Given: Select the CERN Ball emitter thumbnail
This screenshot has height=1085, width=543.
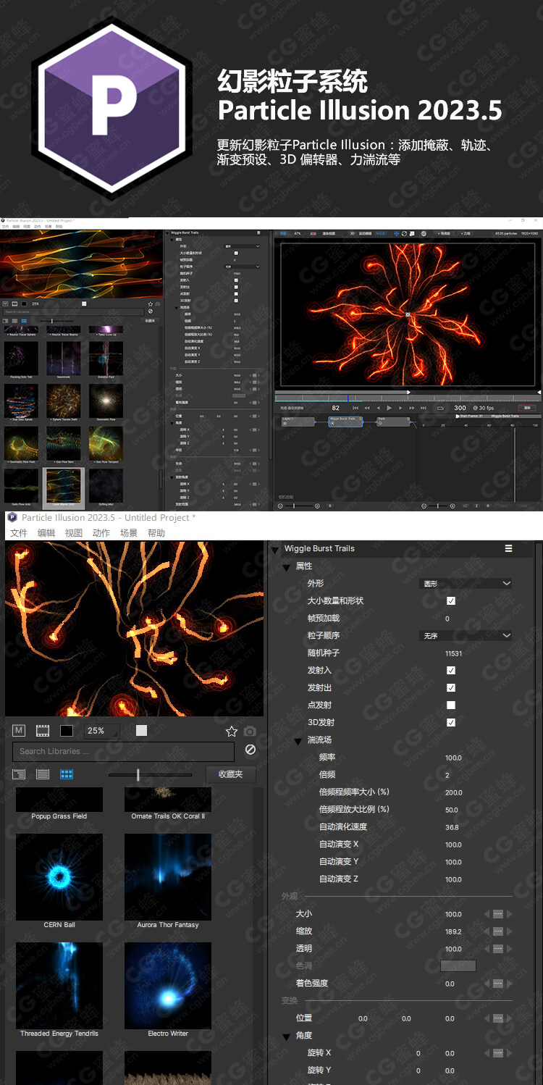Looking at the screenshot, I should (59, 877).
